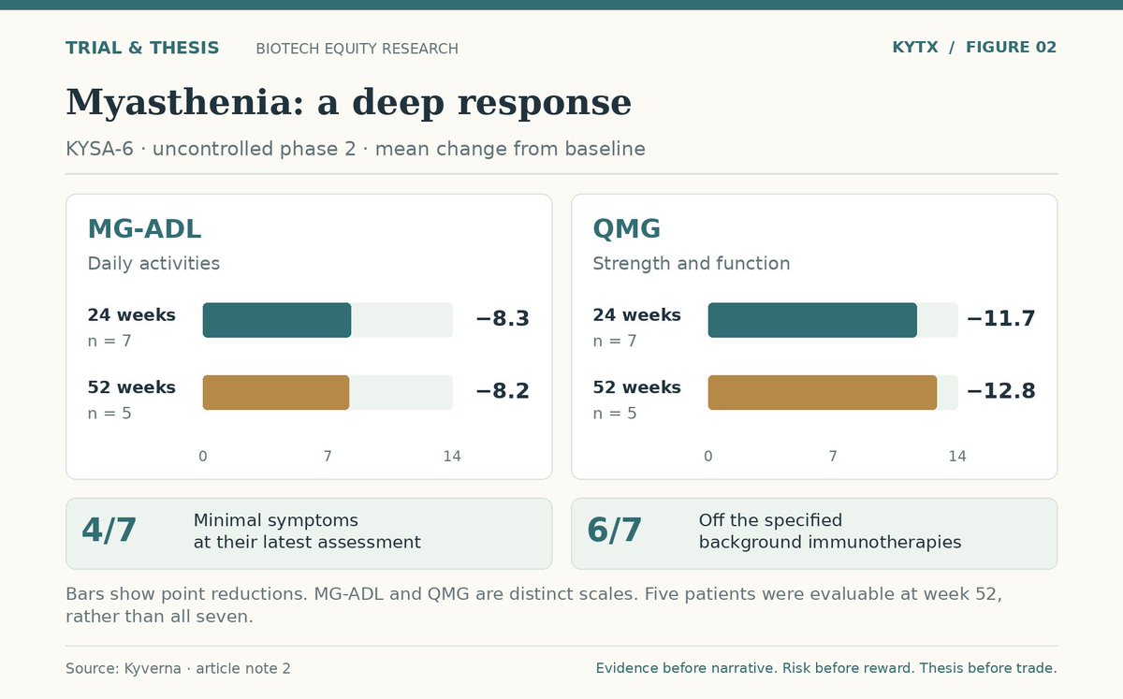This screenshot has height=699, width=1123.
Task: Click the Bars show point reductions footnote
Action: pos(533,605)
